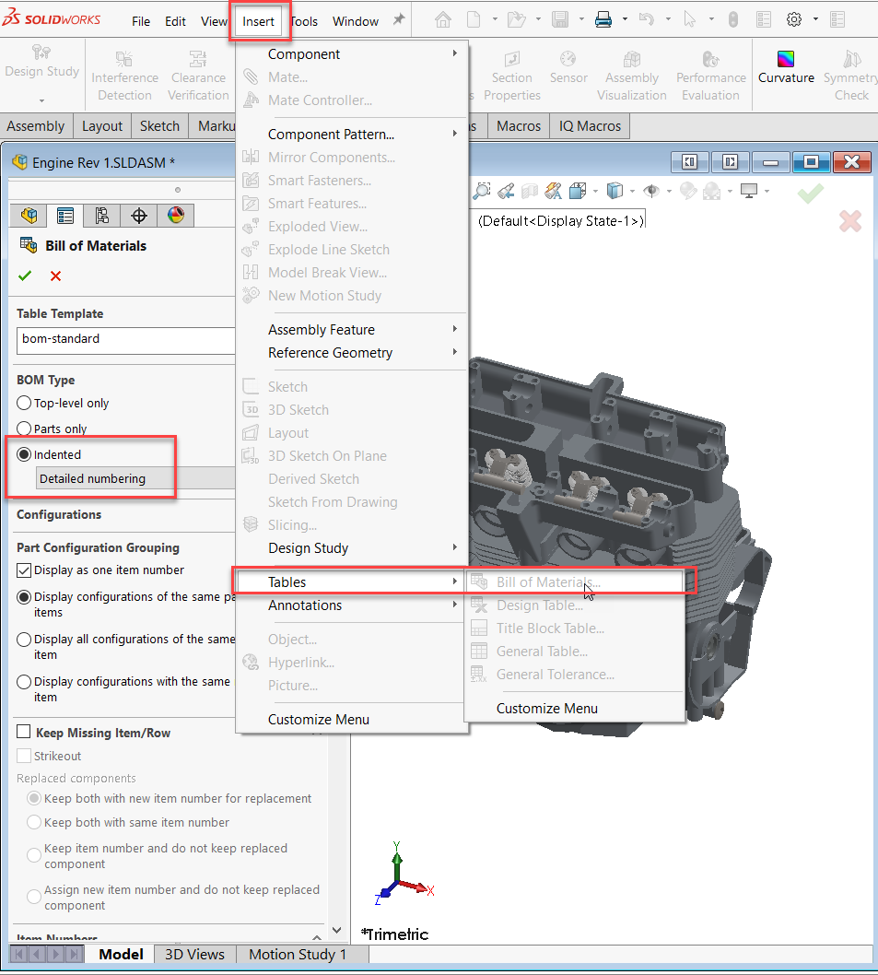Cancel Bill of Materials with red X
The width and height of the screenshot is (878, 975).
pyautogui.click(x=55, y=276)
